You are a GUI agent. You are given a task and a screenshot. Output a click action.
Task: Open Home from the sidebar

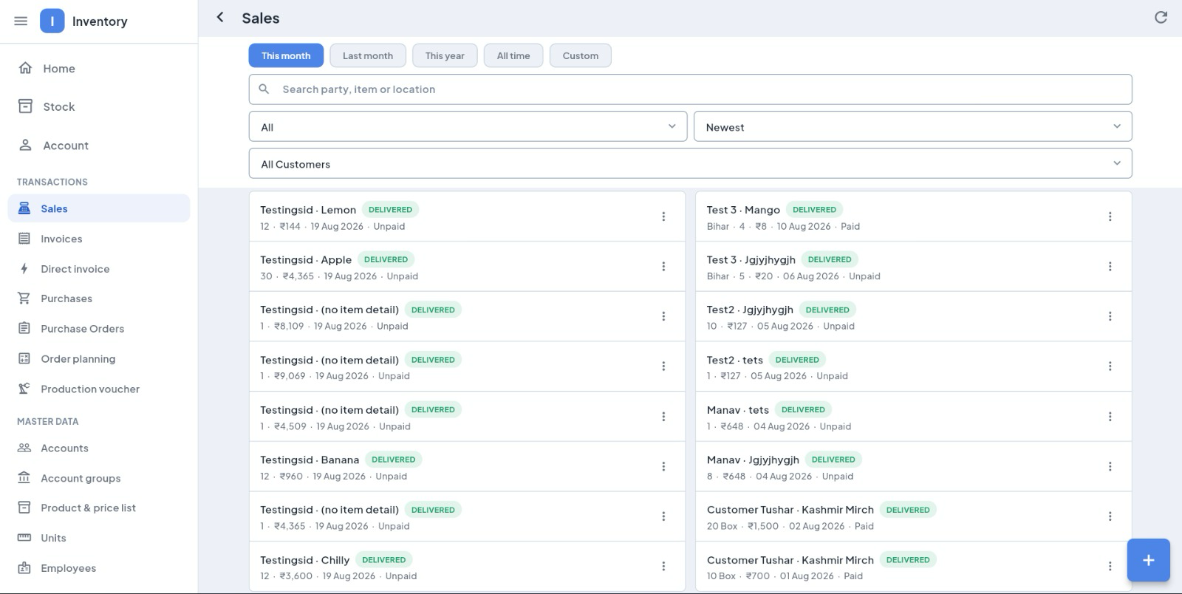98,68
